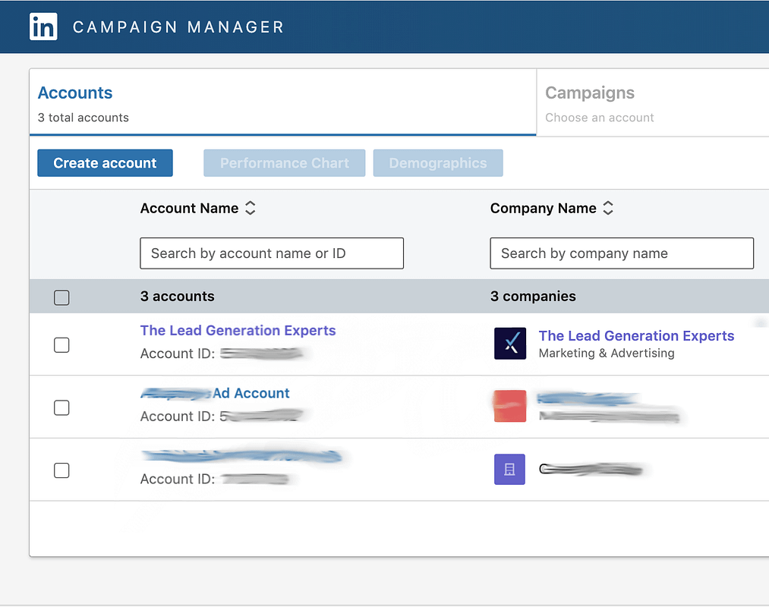Check the Ad Account row checkbox
This screenshot has width=769, height=607.
coord(61,407)
